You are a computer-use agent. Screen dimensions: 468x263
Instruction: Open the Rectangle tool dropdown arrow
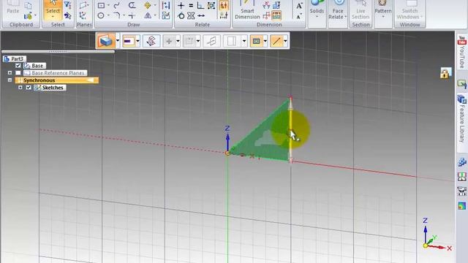[108, 5]
